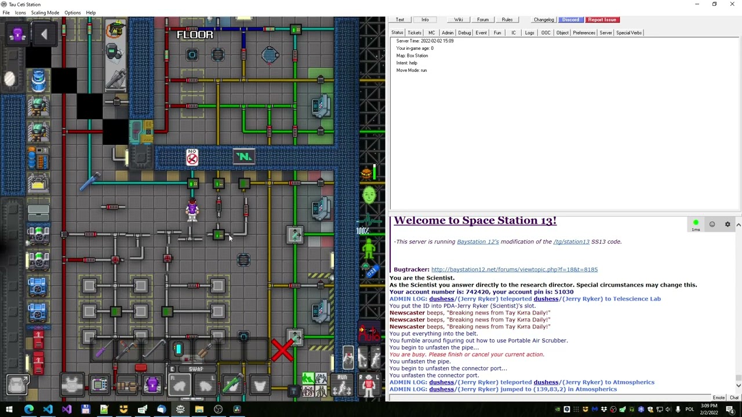This screenshot has height=417, width=742.
Task: Activate the left hand slot
Action: 206,385
